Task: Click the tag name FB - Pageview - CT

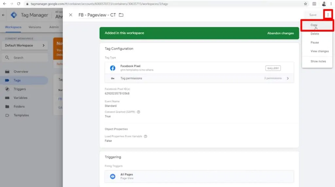Action: [97, 15]
